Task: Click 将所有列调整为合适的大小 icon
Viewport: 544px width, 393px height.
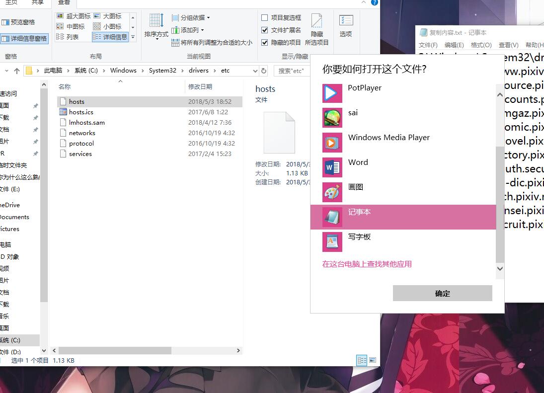Action: pyautogui.click(x=175, y=43)
